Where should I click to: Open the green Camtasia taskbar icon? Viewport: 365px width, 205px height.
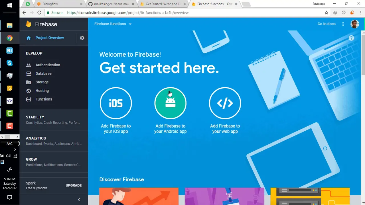[x=10, y=113]
